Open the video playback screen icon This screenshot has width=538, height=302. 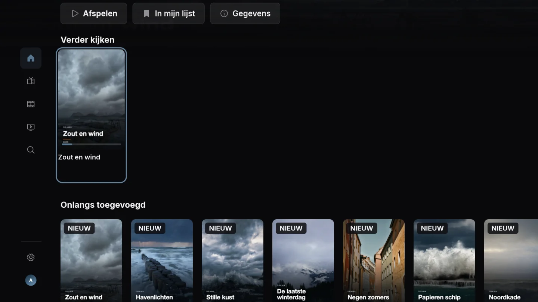tap(31, 127)
